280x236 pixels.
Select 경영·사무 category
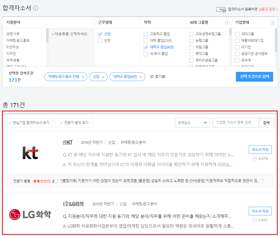pyautogui.click(x=13, y=34)
